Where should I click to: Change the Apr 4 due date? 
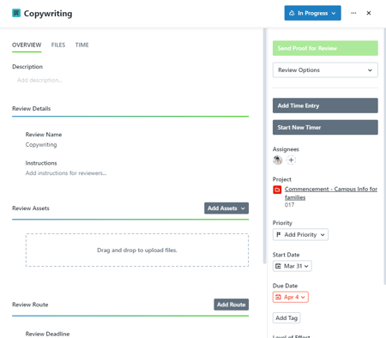click(x=291, y=297)
